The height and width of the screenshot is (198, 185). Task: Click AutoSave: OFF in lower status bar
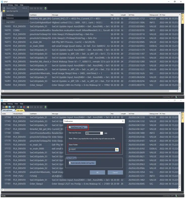(168, 196)
